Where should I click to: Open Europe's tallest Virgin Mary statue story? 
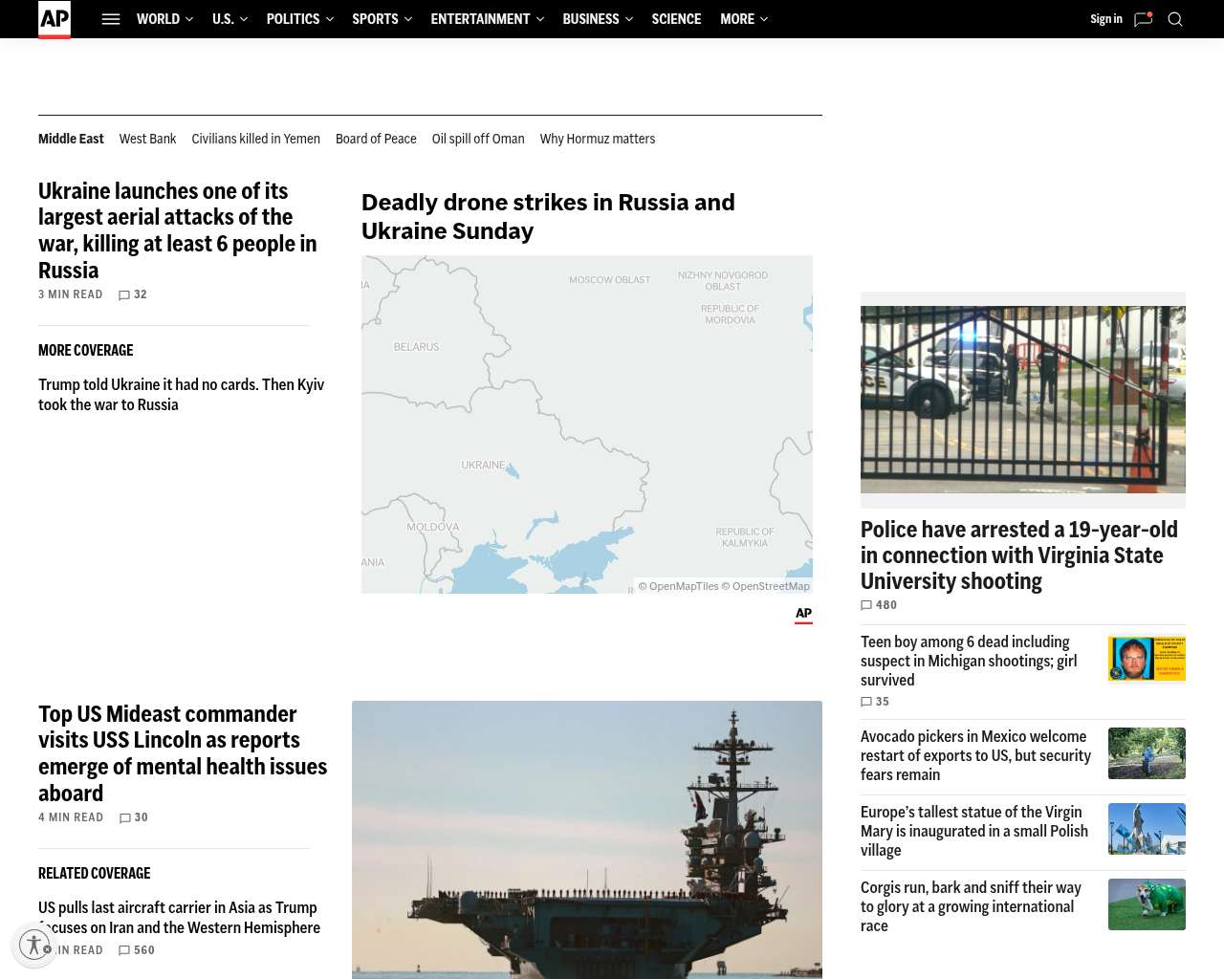(974, 831)
